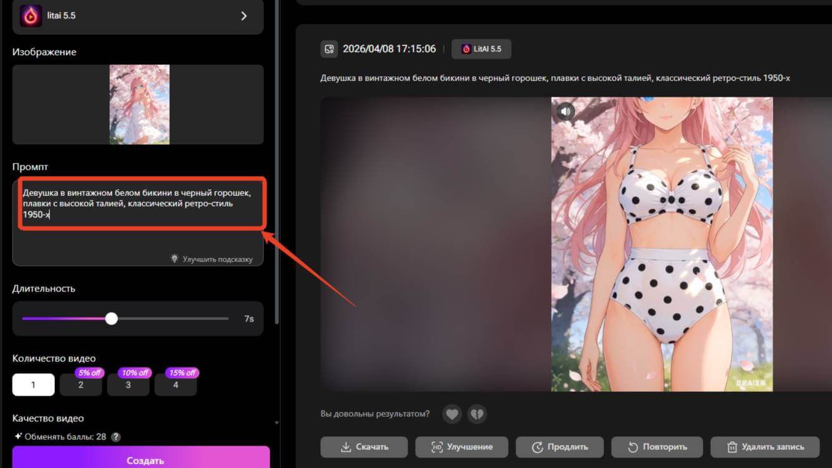This screenshot has width=832, height=468.
Task: Click the uploaded image thumbnail
Action: click(139, 105)
